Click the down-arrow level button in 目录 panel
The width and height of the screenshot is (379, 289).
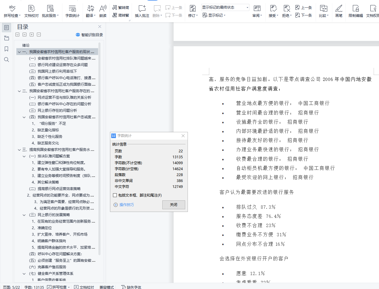click(18, 35)
